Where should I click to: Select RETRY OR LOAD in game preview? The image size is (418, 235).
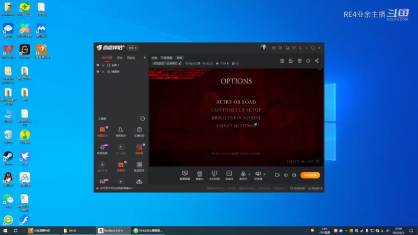click(x=236, y=102)
